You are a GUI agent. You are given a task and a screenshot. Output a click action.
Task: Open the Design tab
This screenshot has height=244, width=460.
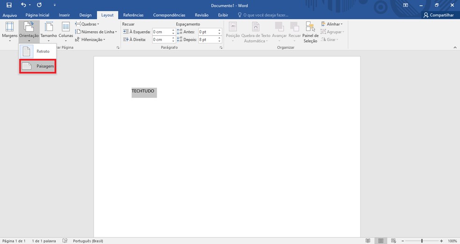(86, 15)
